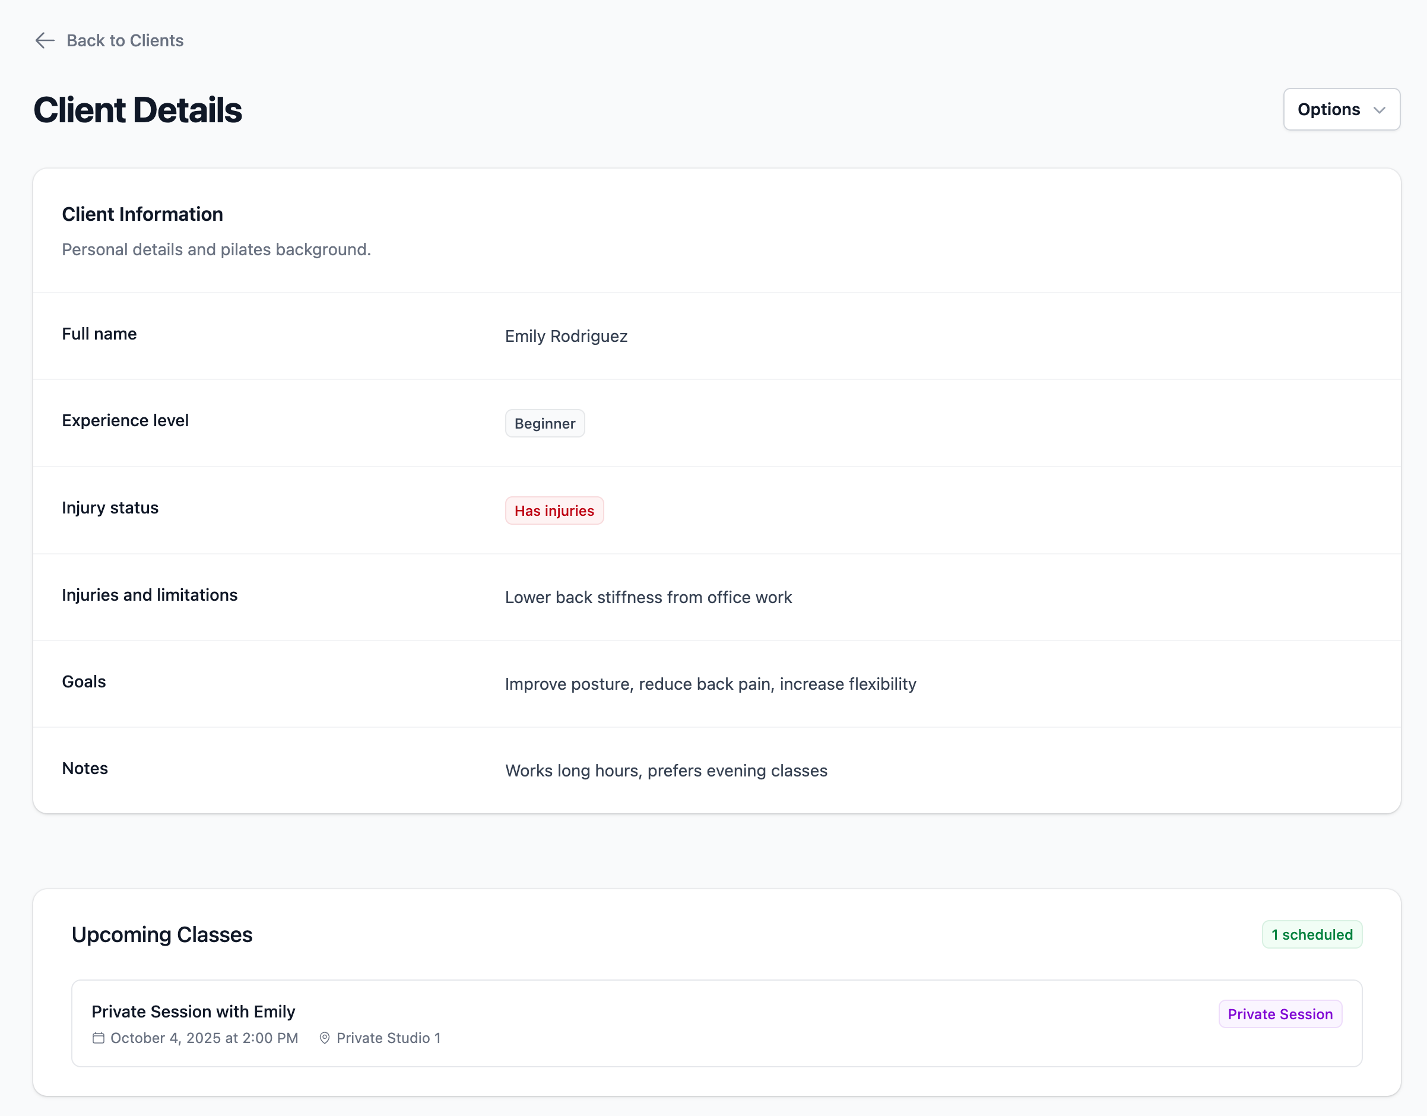
Task: Select the Goals row description text
Action: click(710, 684)
